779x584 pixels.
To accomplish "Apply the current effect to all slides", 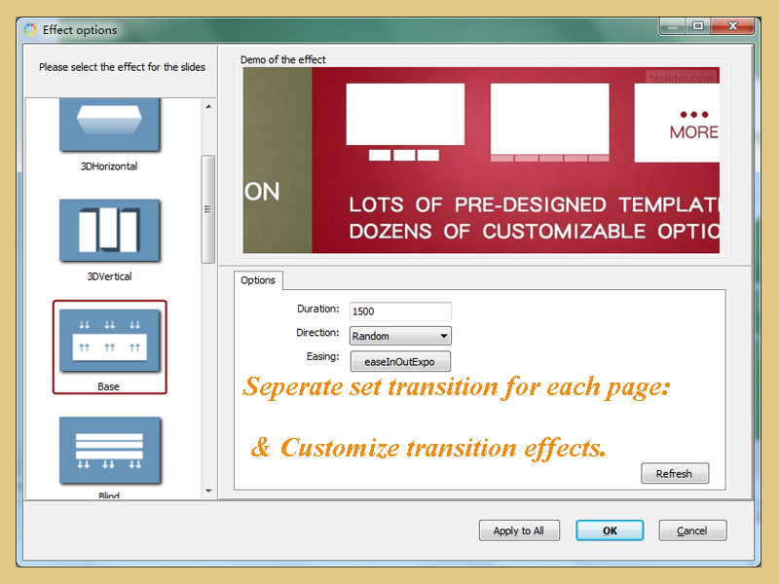I will [x=519, y=530].
